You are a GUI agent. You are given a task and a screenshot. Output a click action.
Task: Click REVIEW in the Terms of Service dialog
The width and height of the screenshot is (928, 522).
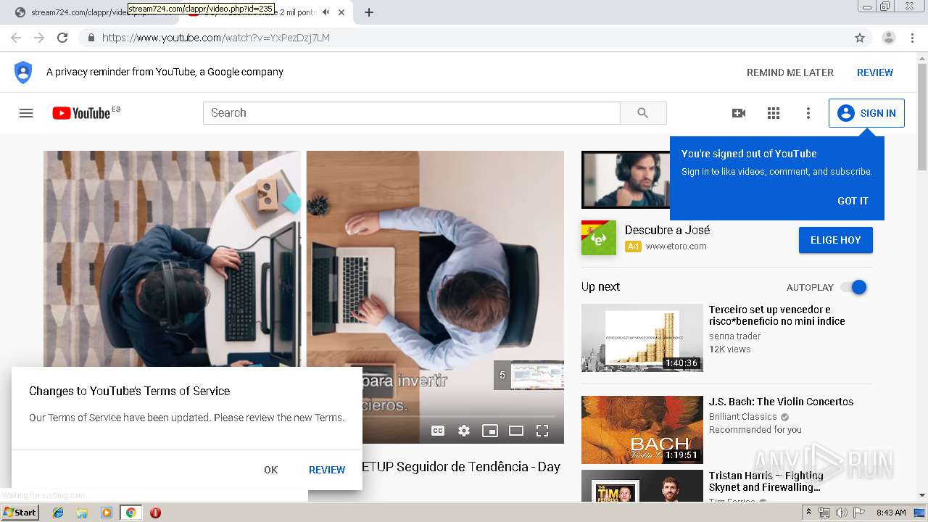(x=327, y=470)
